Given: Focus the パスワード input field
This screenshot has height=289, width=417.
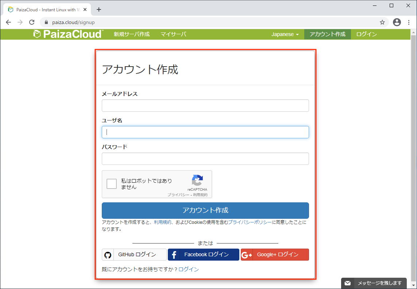Looking at the screenshot, I should pyautogui.click(x=205, y=159).
